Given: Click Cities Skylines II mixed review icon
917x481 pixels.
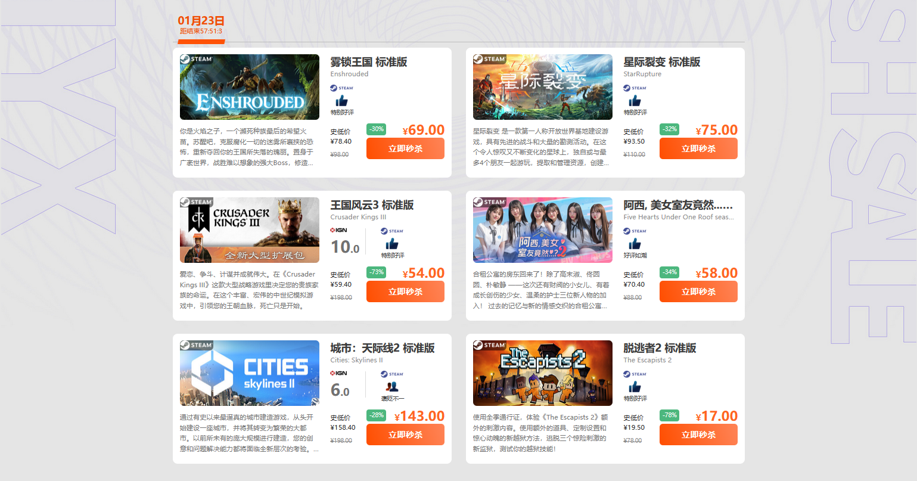Looking at the screenshot, I should [392, 387].
